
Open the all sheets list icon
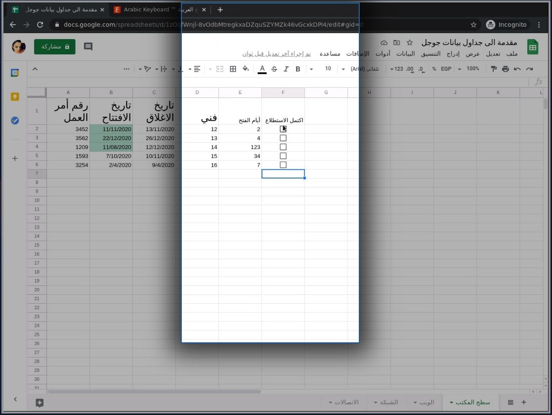pyautogui.click(x=510, y=402)
